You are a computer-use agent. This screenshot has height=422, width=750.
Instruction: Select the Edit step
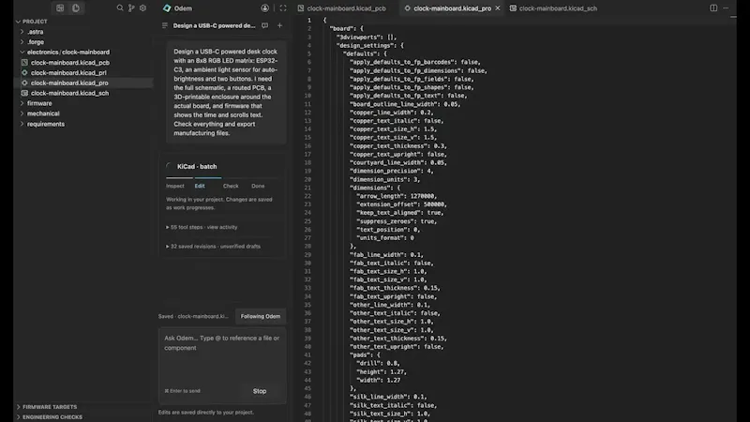tap(200, 186)
